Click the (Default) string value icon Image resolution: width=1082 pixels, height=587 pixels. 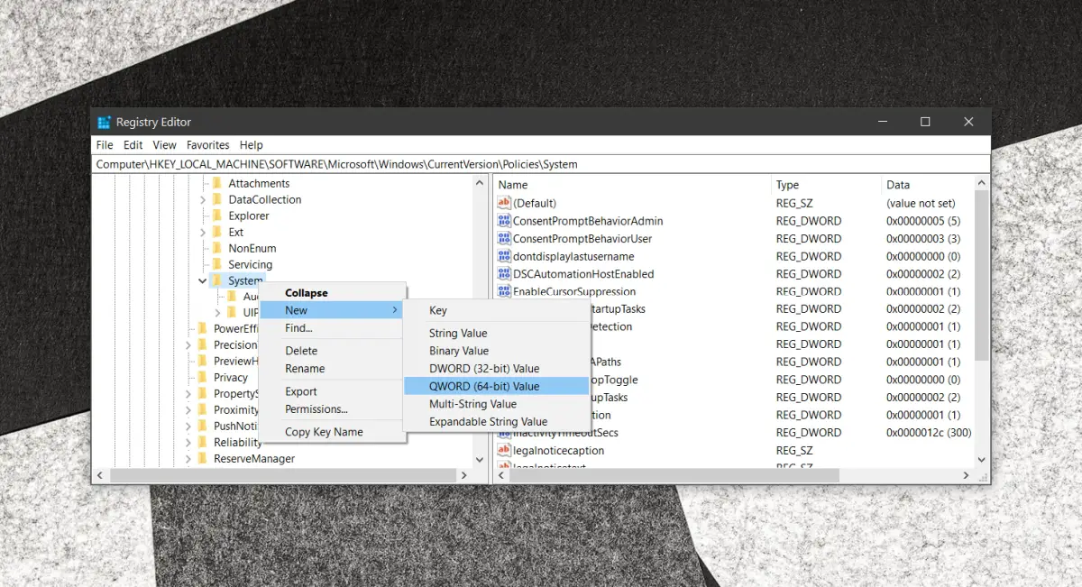[504, 203]
